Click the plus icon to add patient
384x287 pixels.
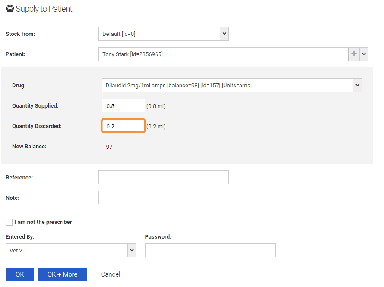(354, 54)
